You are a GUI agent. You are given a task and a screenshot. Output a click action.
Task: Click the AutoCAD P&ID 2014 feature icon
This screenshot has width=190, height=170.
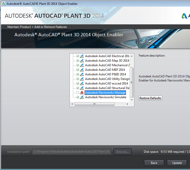point(82,74)
